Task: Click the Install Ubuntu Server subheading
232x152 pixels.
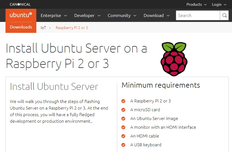Action: [x=54, y=87]
